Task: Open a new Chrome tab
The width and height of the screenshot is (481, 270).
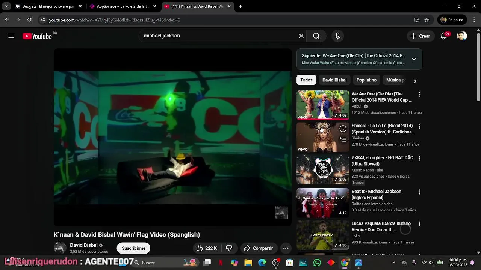Action: click(x=240, y=6)
